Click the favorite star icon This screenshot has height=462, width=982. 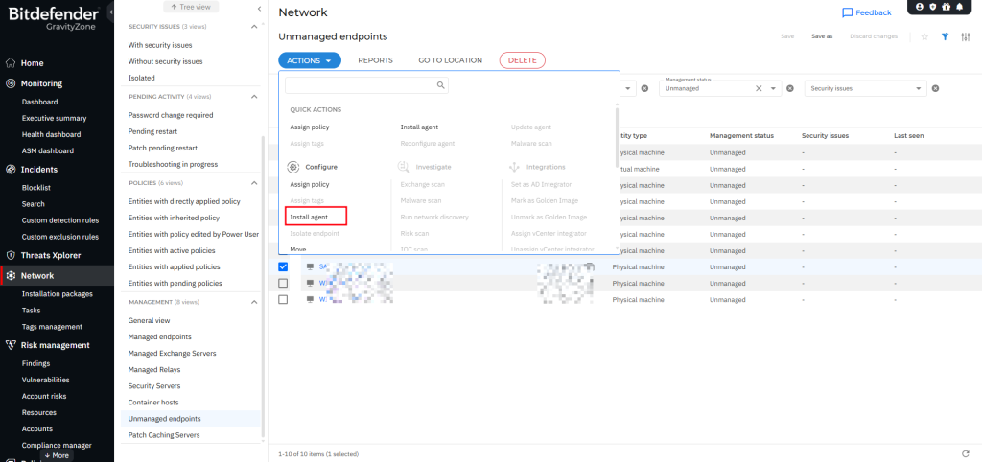[x=924, y=36]
